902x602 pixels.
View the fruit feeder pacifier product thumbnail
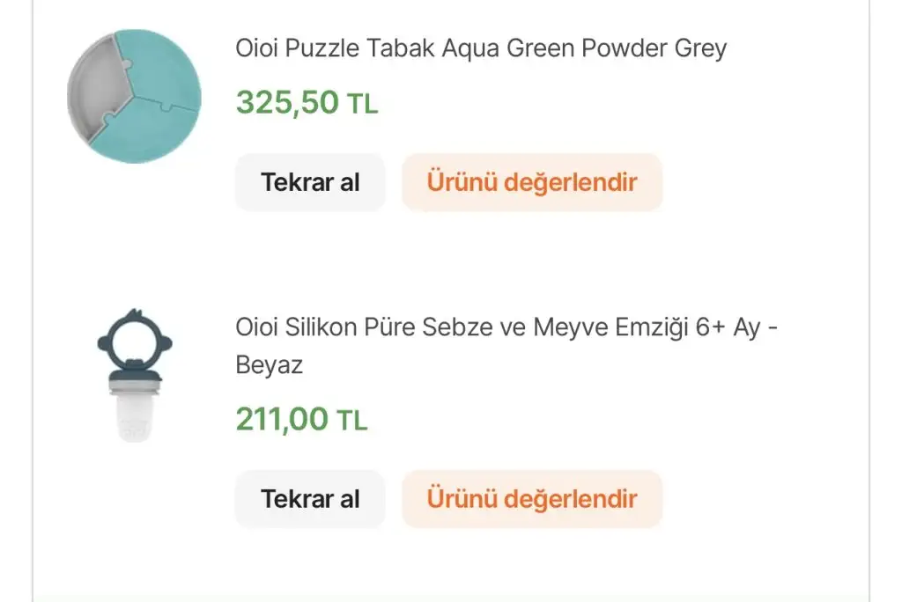click(135, 376)
